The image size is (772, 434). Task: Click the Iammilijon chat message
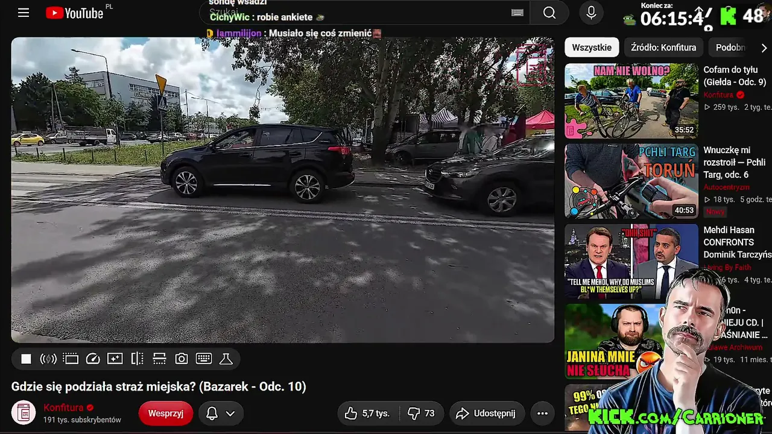(x=294, y=33)
